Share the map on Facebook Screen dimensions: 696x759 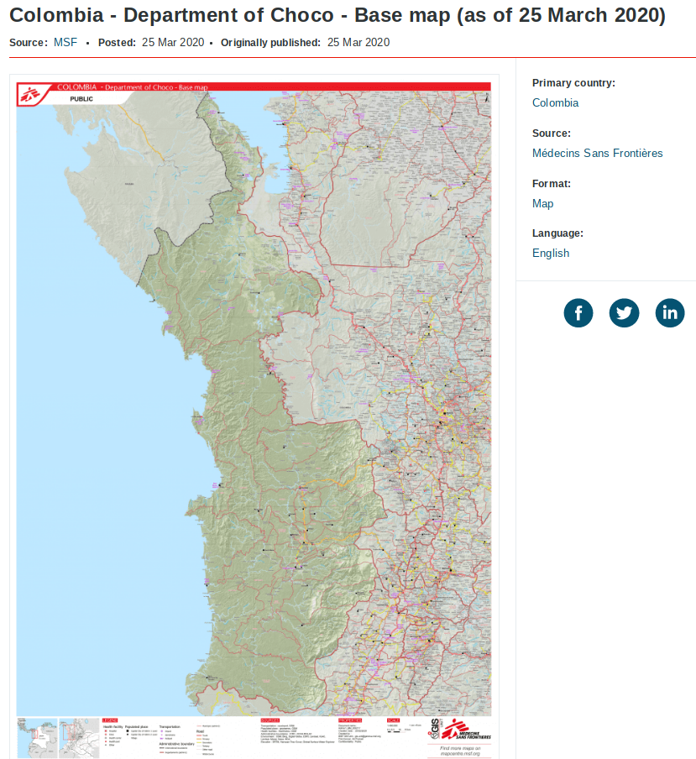pos(578,312)
